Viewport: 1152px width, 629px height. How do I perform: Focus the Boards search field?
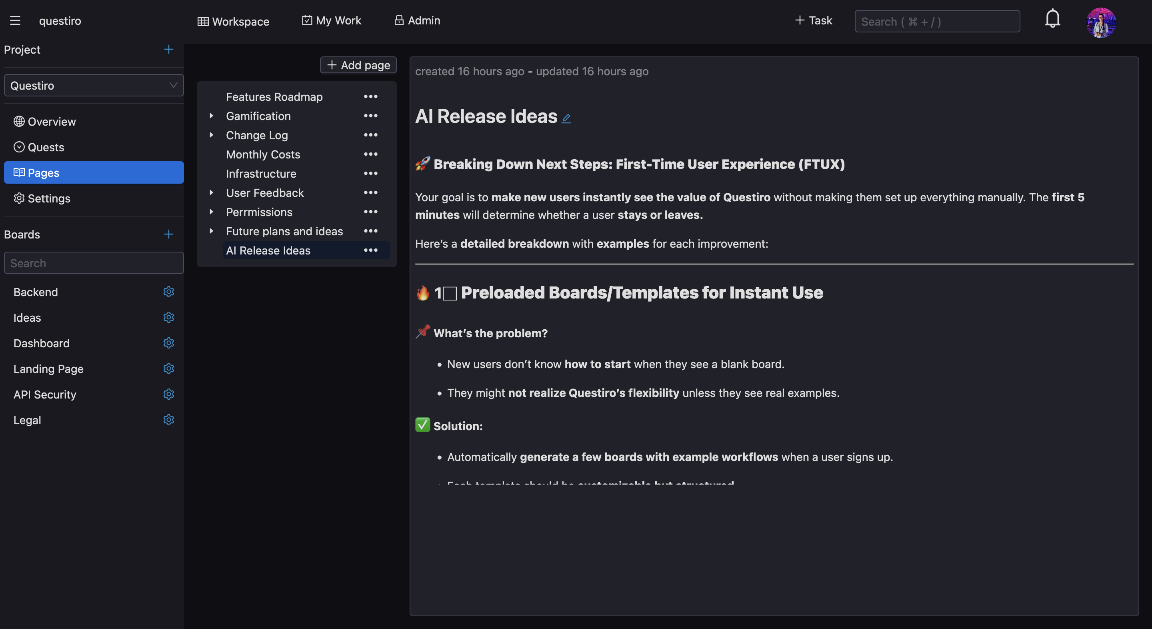click(x=94, y=263)
